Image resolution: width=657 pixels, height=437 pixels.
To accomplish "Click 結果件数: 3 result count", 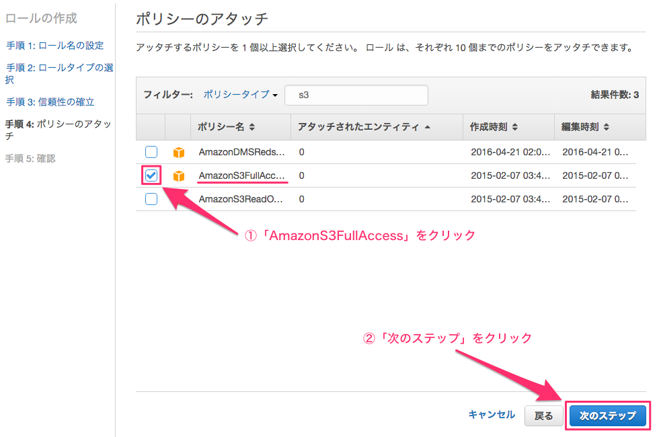I will (x=615, y=95).
